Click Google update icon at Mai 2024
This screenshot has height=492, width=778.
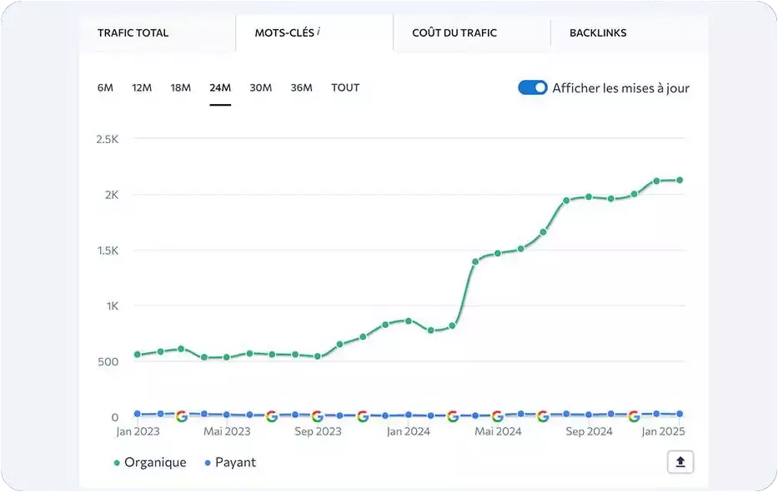coord(498,416)
